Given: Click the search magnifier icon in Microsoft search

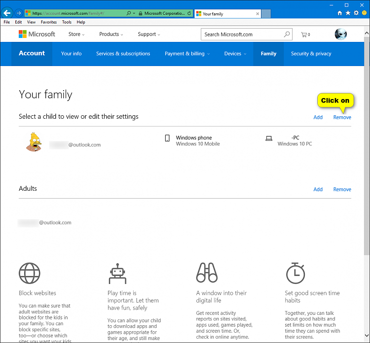Looking at the screenshot, I should click(x=287, y=34).
